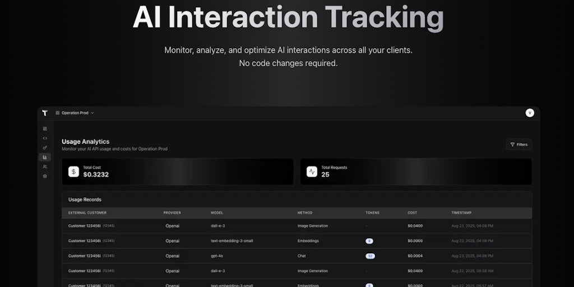Click the gpt-4o model cell
Viewport: 574px width, 287px height.
[217, 256]
